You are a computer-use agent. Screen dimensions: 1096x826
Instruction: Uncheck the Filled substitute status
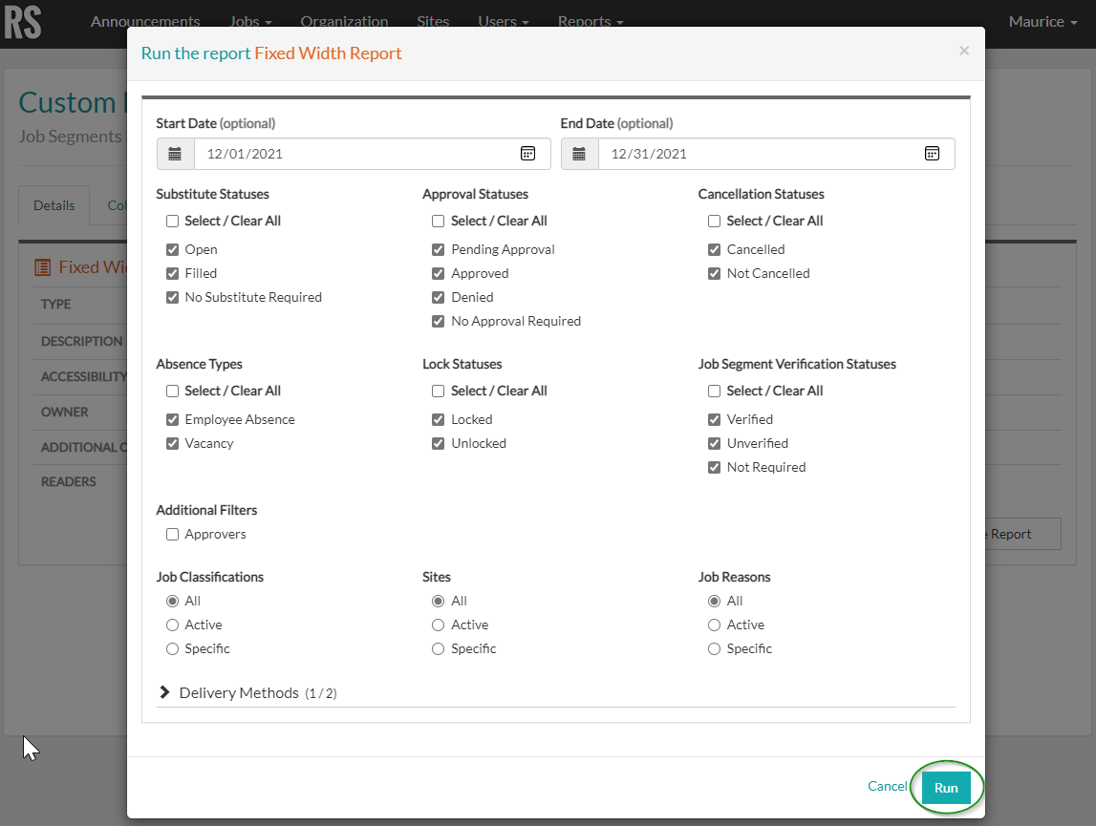[x=172, y=273]
